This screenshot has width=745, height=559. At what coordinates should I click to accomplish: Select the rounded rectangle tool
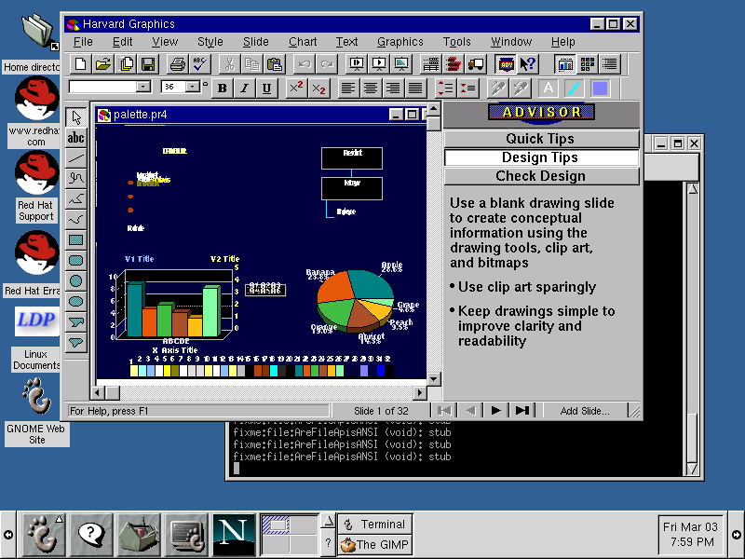click(76, 261)
